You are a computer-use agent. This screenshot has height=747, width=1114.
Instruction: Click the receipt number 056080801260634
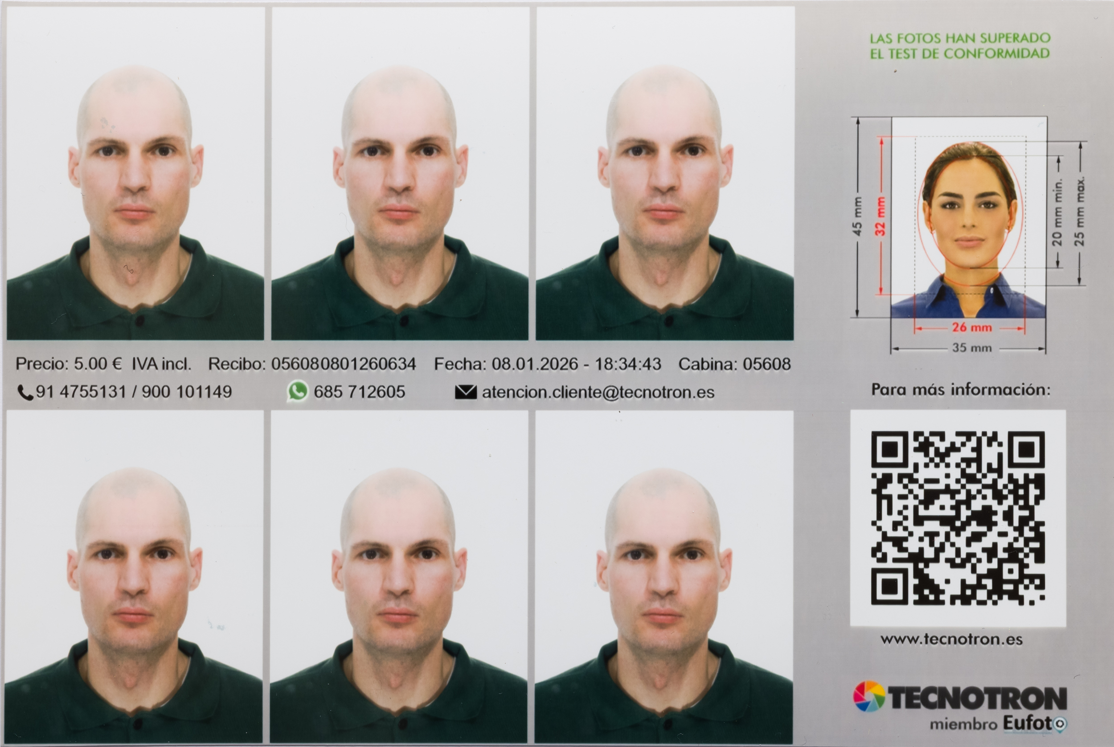point(344,364)
